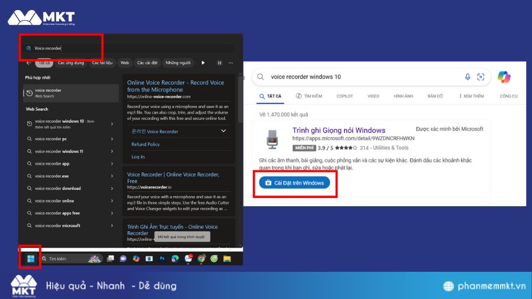Viewport: 532px width, 299px height.
Task: Expand voice recorder windows 10 suggestion arrow
Action: [112, 124]
